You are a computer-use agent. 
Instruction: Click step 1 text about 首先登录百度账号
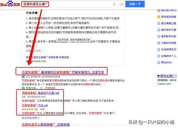click(x=73, y=18)
